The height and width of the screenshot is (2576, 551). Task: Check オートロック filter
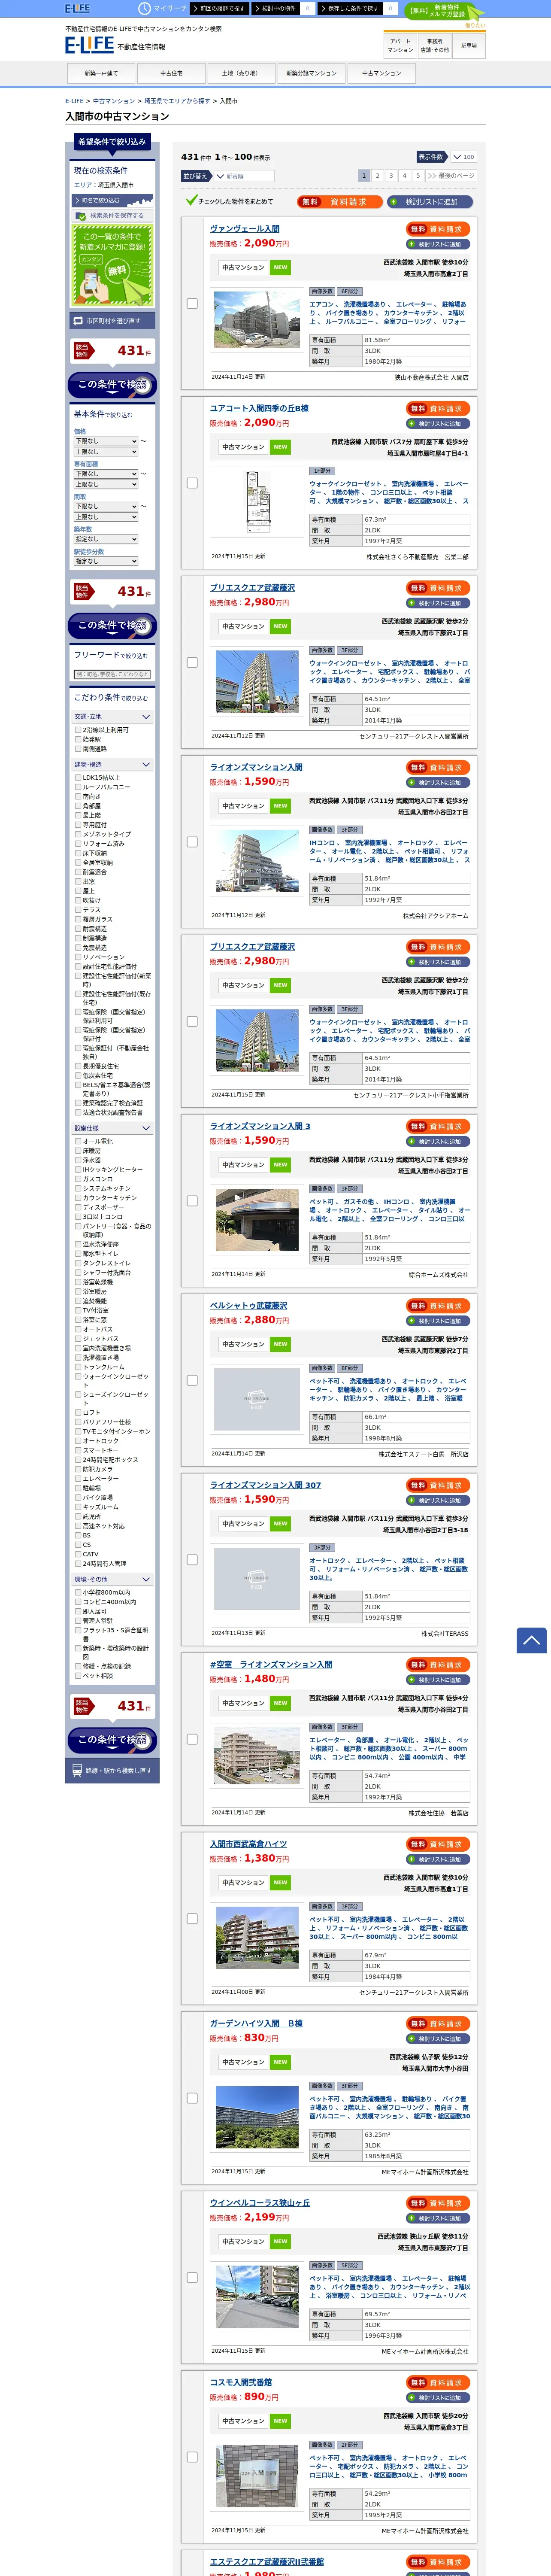click(x=78, y=1441)
